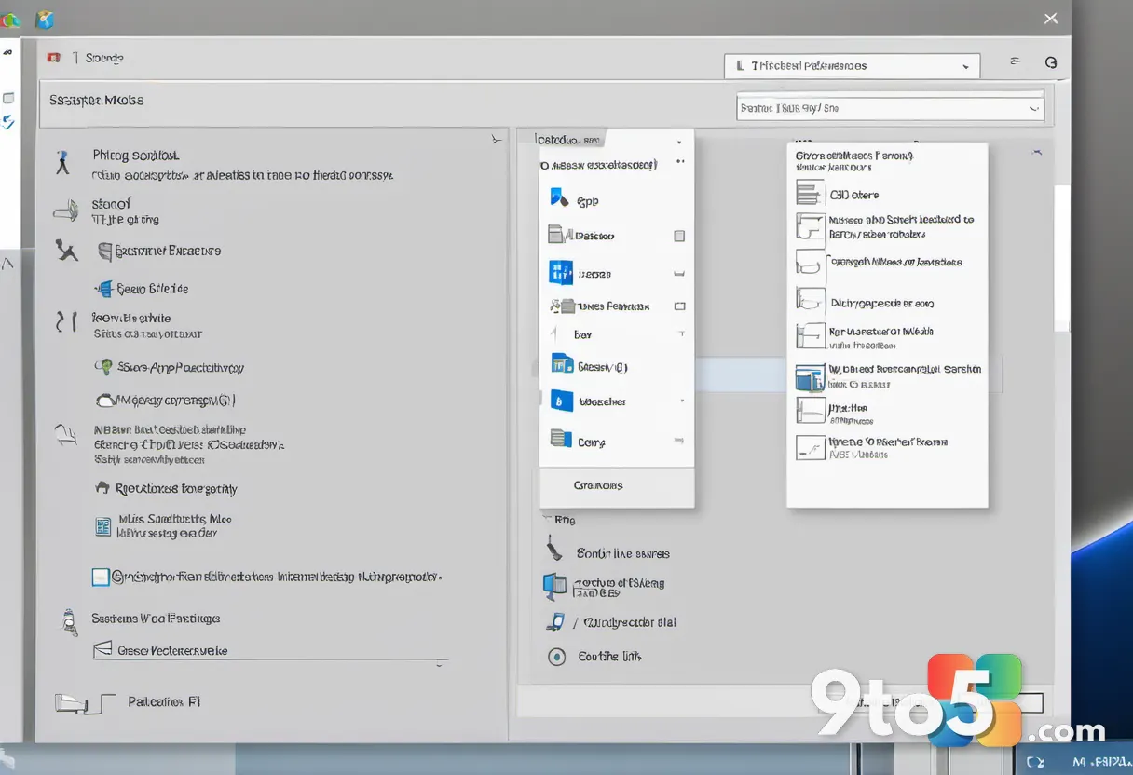Toggle the blue-outlined checkbox in the left panel
Image resolution: width=1133 pixels, height=775 pixels.
coord(101,578)
